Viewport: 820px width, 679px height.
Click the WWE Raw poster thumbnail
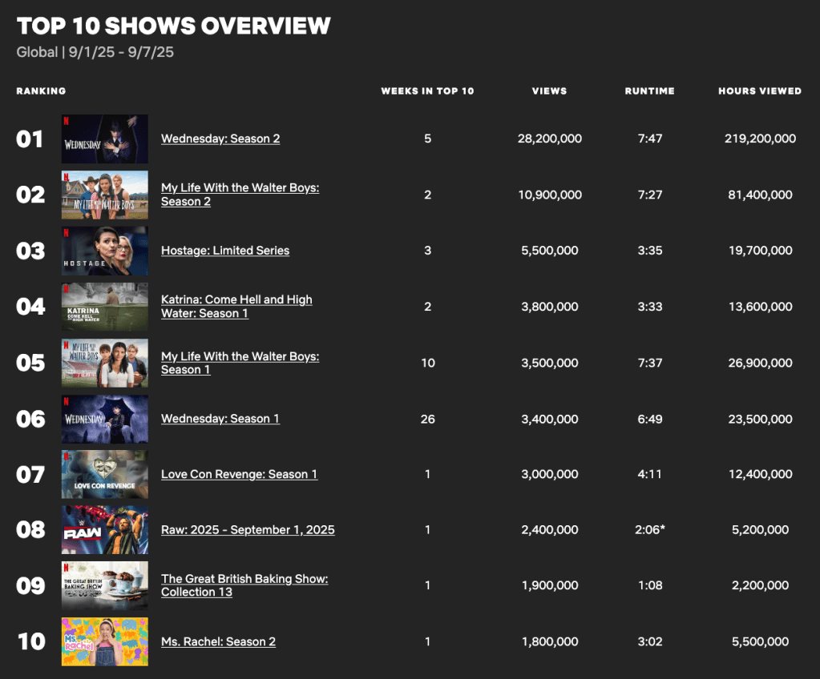tap(104, 529)
